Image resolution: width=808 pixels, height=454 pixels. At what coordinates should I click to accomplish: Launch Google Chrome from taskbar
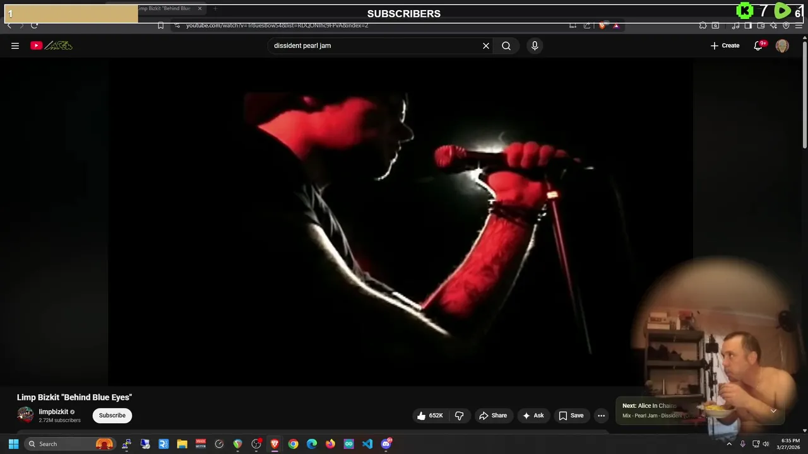293,444
